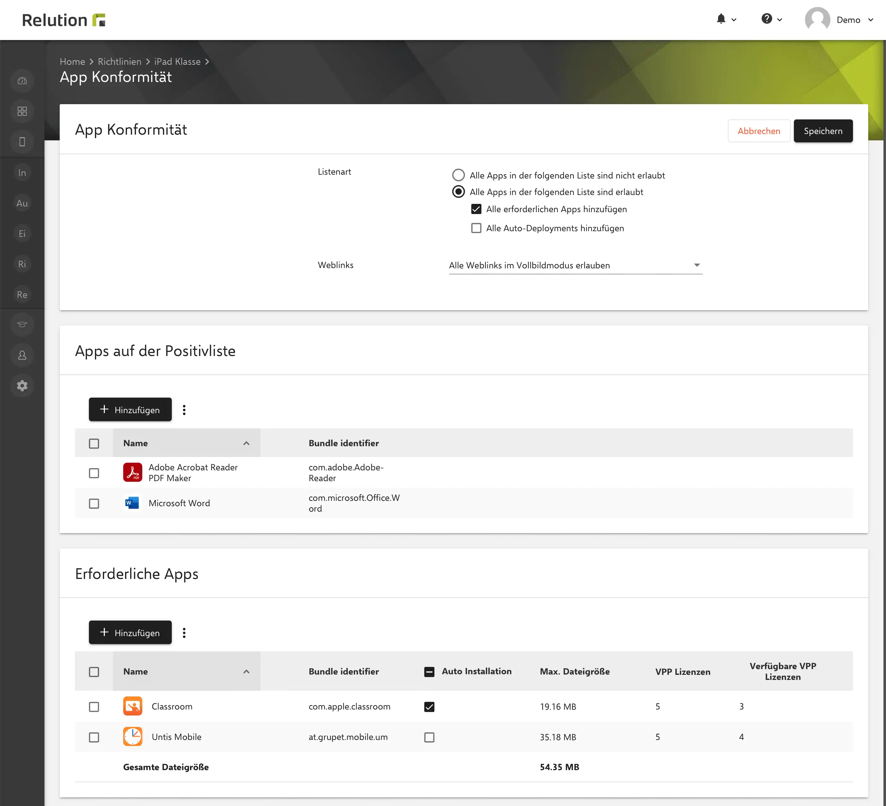
Task: Check Untis Mobile row selection checkbox
Action: 94,737
